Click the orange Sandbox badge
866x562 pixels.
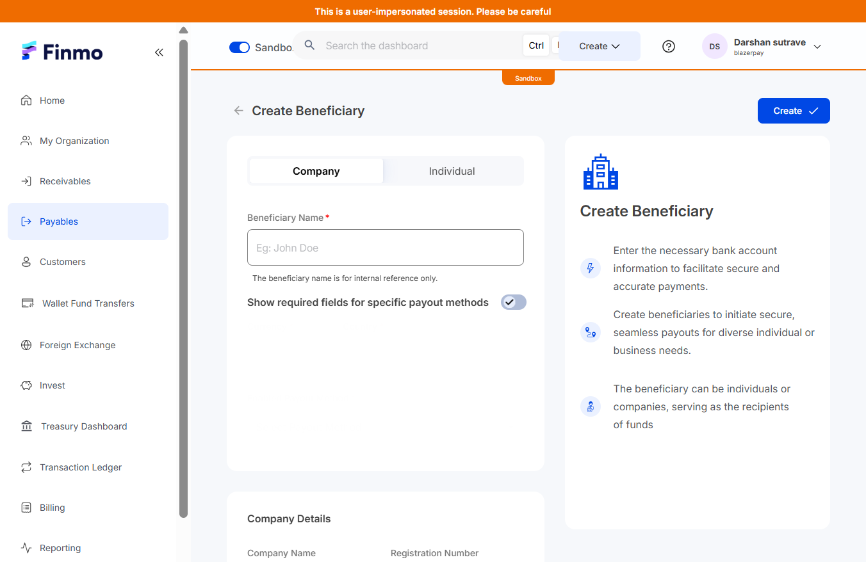coord(528,78)
